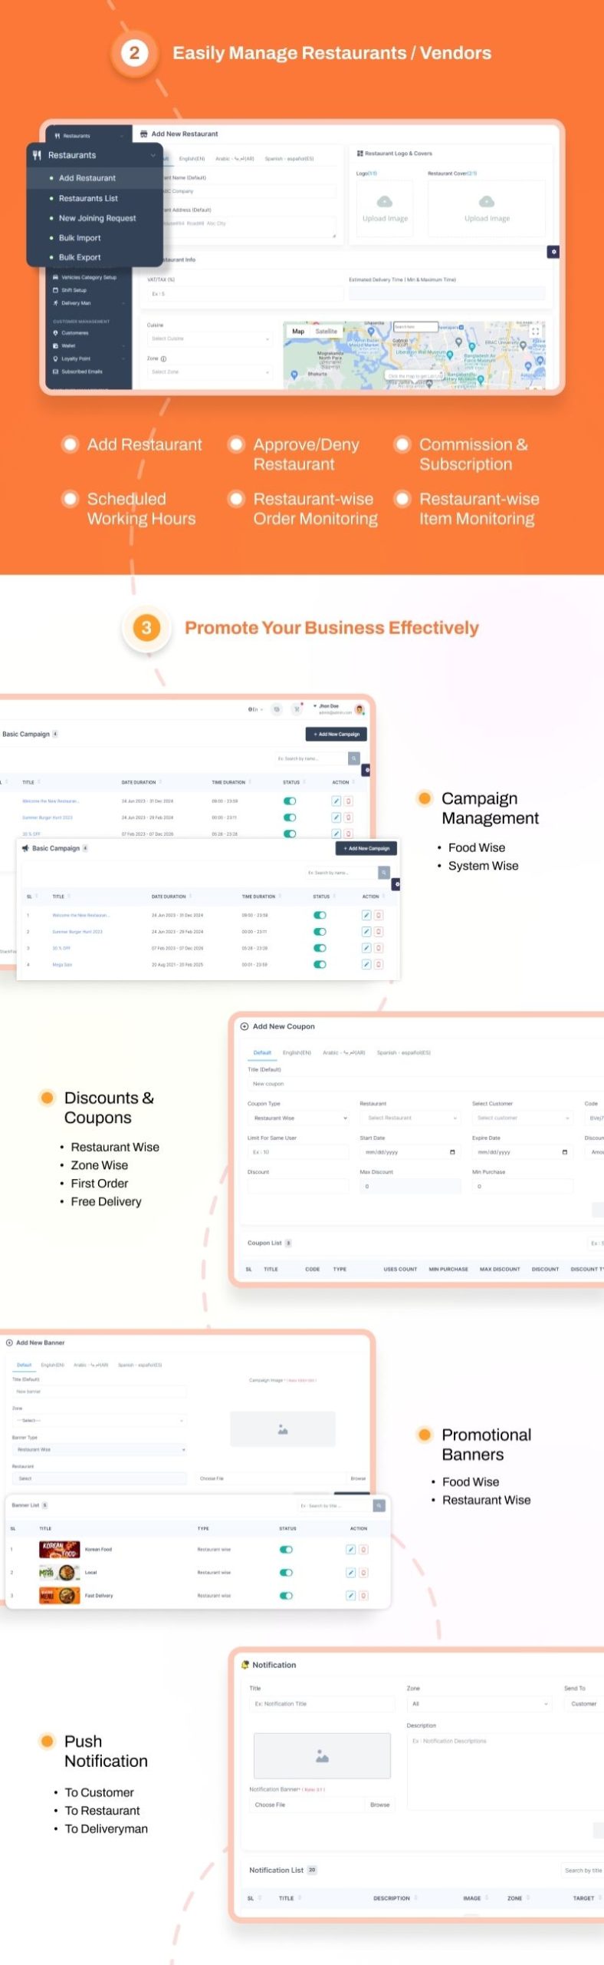The image size is (604, 1965).
Task: Click the banner list search icon
Action: 379,1506
